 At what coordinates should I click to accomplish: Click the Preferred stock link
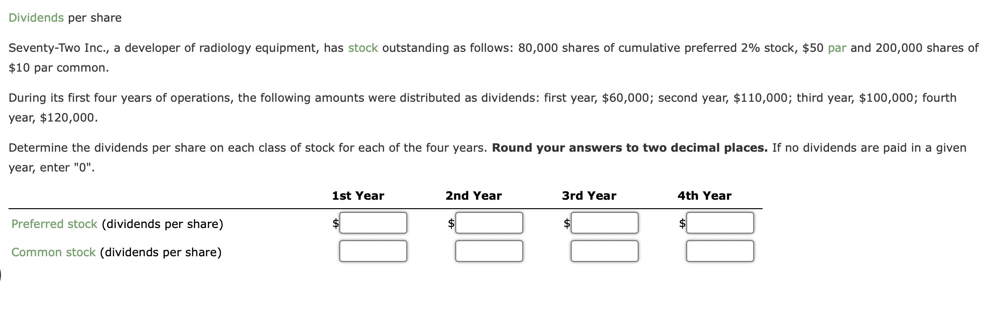point(54,224)
